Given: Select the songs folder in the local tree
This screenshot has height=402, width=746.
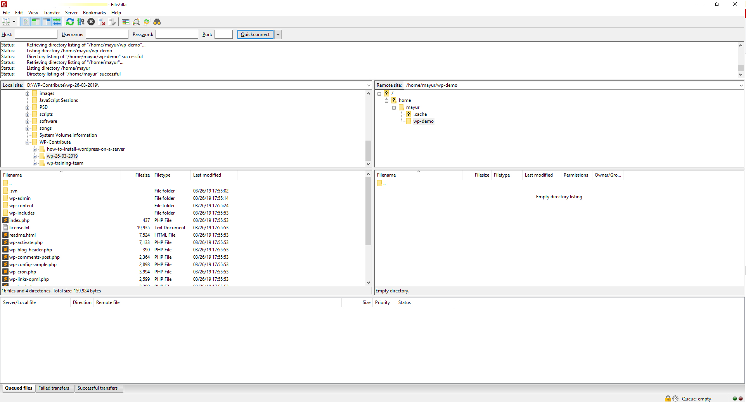Looking at the screenshot, I should (x=45, y=128).
